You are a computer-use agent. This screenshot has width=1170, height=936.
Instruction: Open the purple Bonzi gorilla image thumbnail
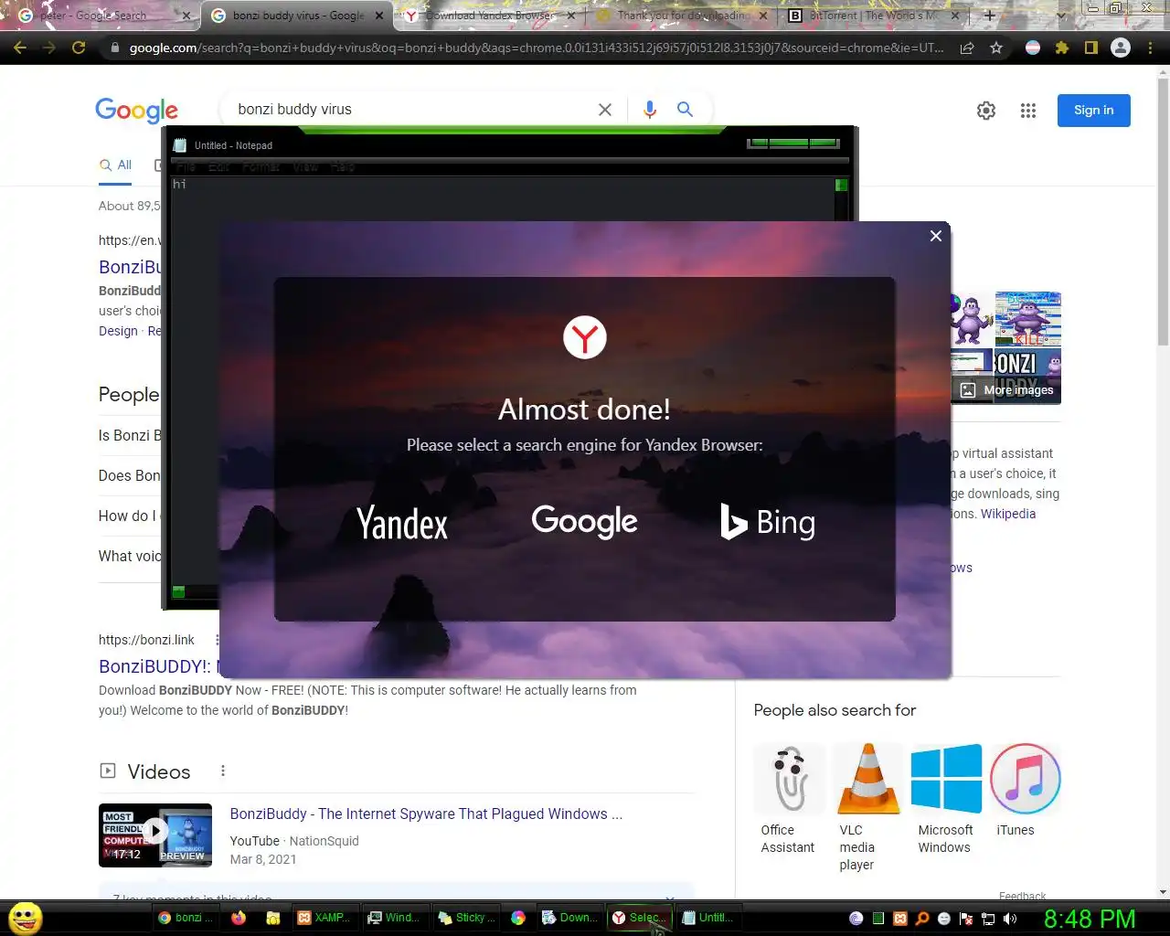972,319
